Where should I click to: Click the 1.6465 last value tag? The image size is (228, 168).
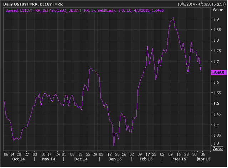pyautogui.click(x=219, y=73)
